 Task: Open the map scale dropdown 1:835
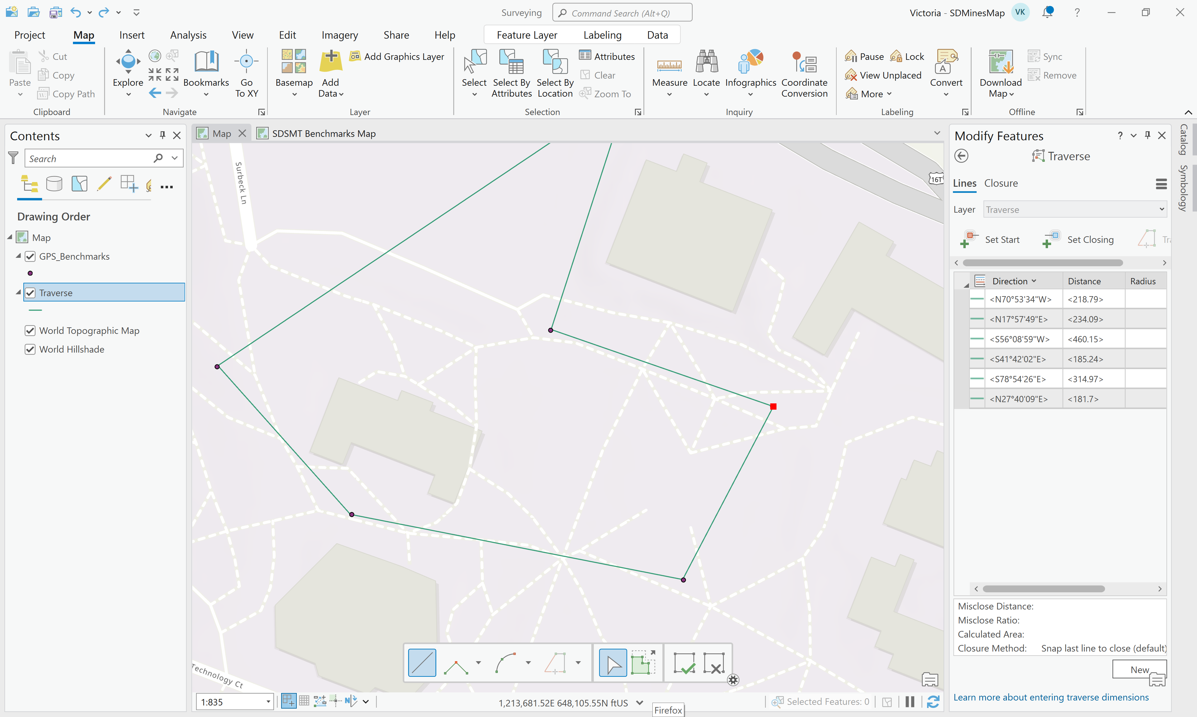click(268, 702)
